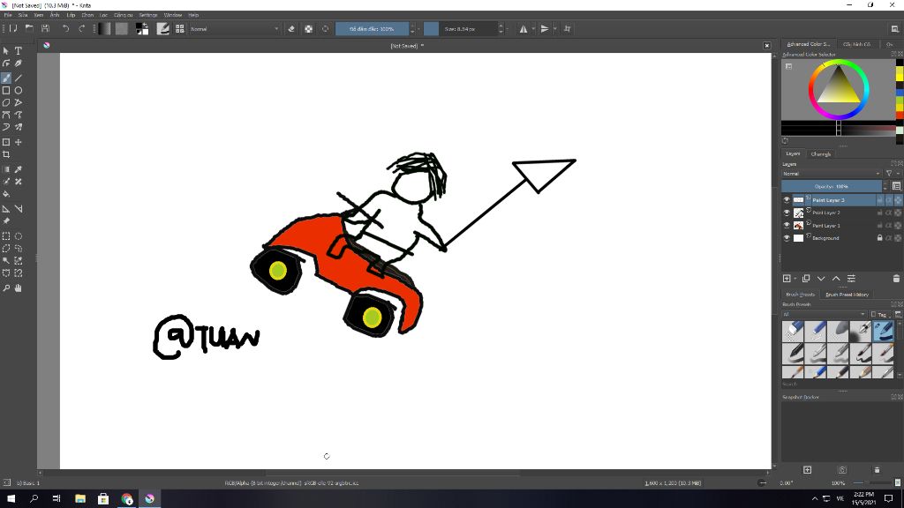
Task: Click the Save document icon
Action: (x=46, y=29)
